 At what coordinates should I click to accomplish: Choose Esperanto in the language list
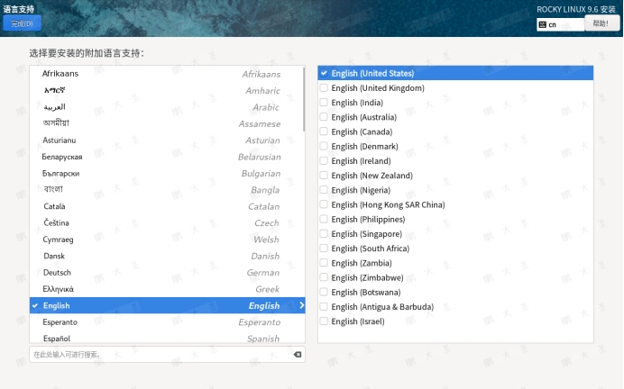166,322
